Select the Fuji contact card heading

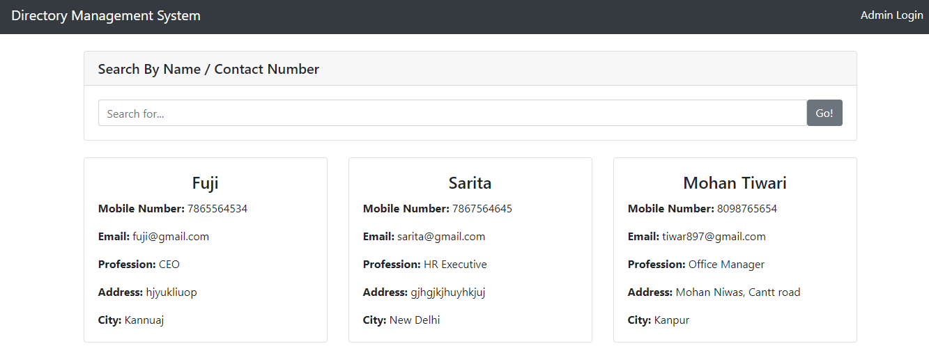[206, 183]
